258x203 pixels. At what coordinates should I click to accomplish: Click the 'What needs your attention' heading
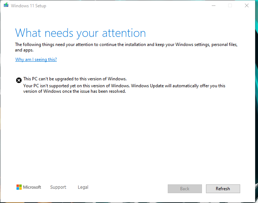(80, 33)
